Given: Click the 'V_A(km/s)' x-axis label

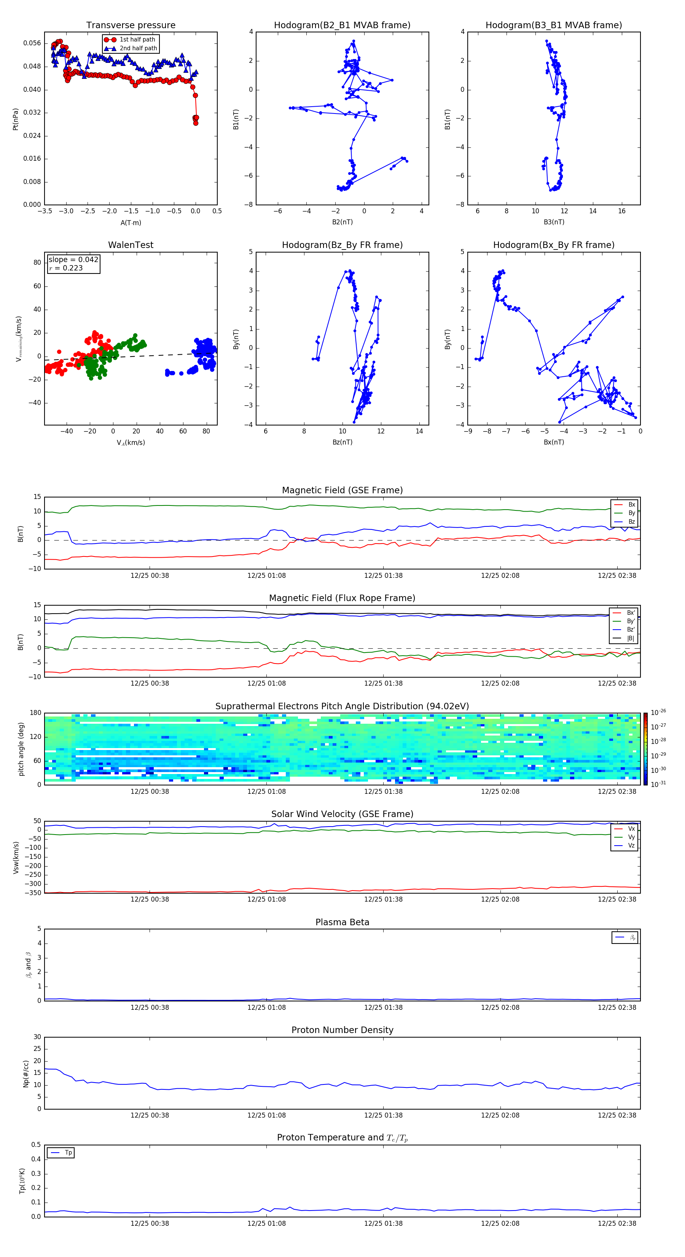Looking at the screenshot, I should click(131, 443).
